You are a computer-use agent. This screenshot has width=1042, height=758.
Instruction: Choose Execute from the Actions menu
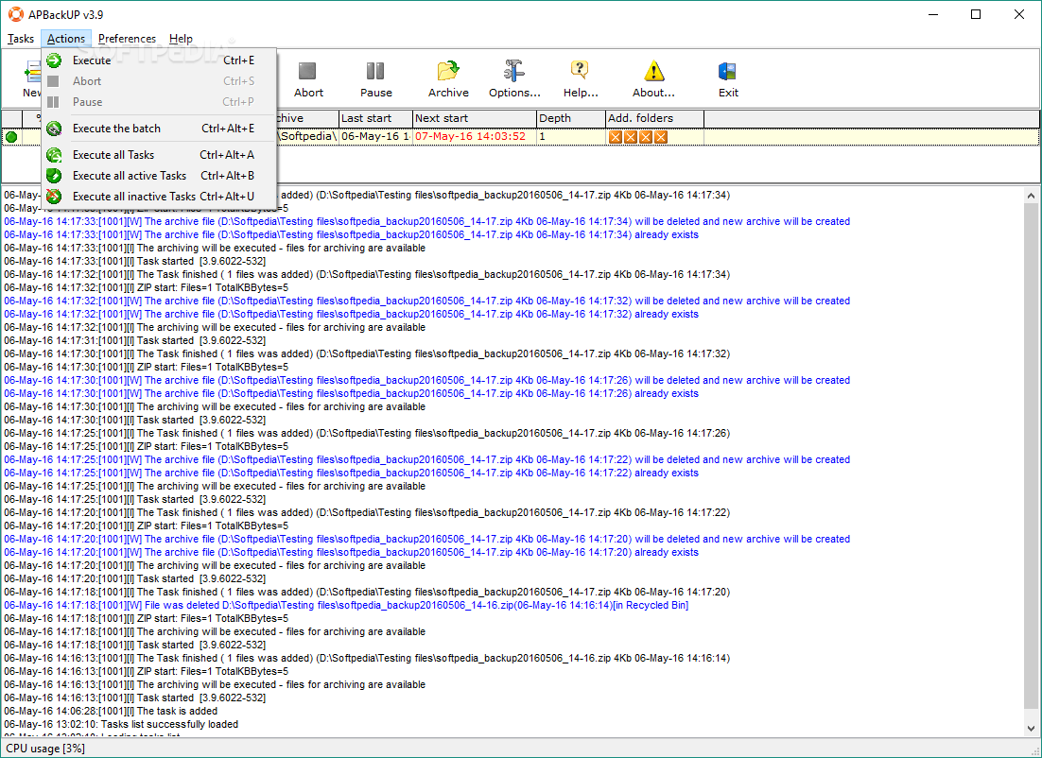pyautogui.click(x=159, y=60)
